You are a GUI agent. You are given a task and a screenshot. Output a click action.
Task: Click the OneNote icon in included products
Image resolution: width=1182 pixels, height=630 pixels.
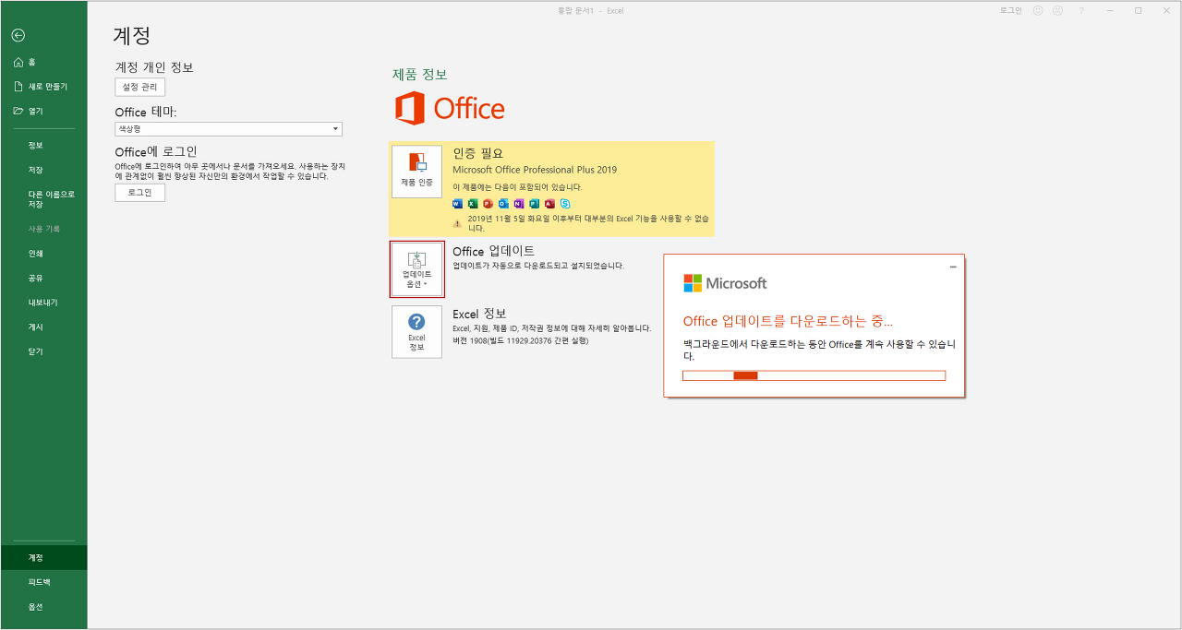pos(518,203)
